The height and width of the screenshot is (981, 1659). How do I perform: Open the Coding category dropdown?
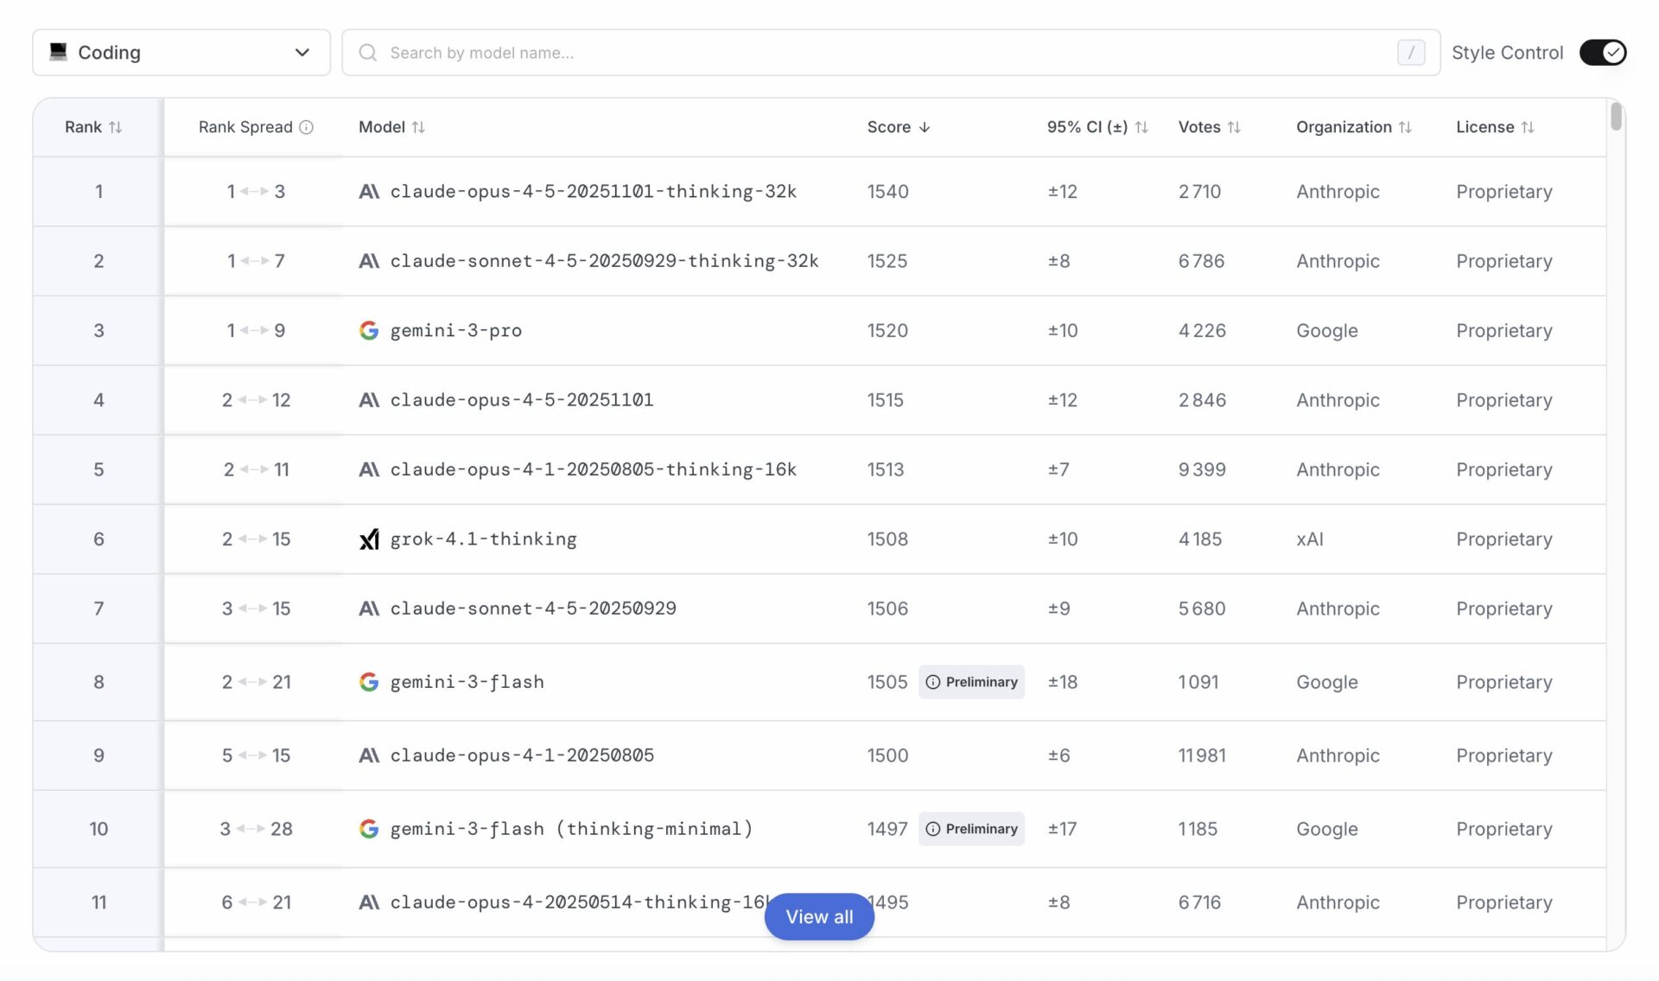point(181,53)
